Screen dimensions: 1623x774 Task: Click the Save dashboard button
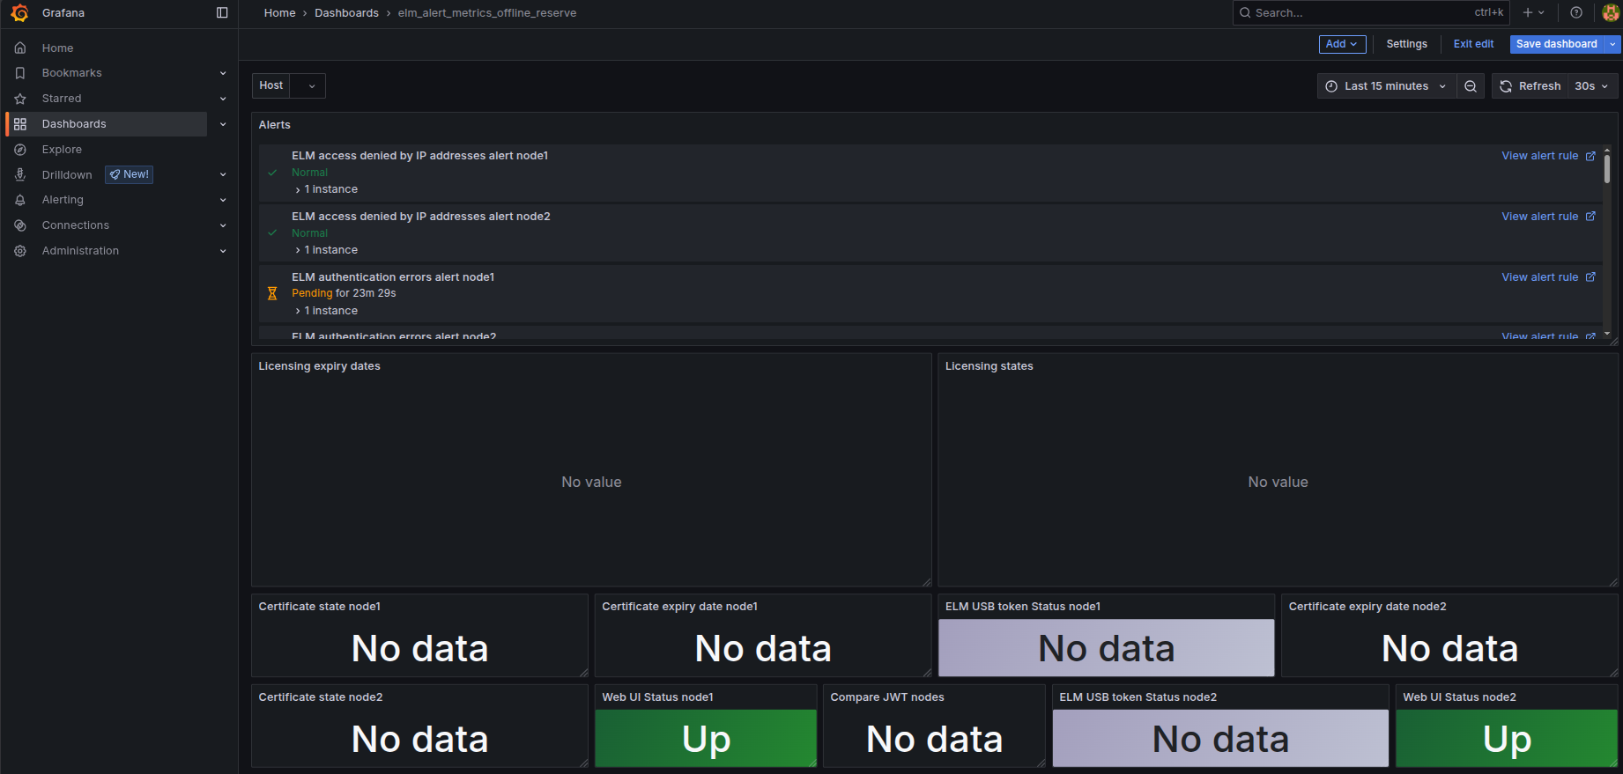1557,44
